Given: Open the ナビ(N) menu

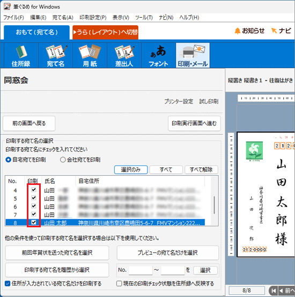Looking at the screenshot, I should click(166, 18).
